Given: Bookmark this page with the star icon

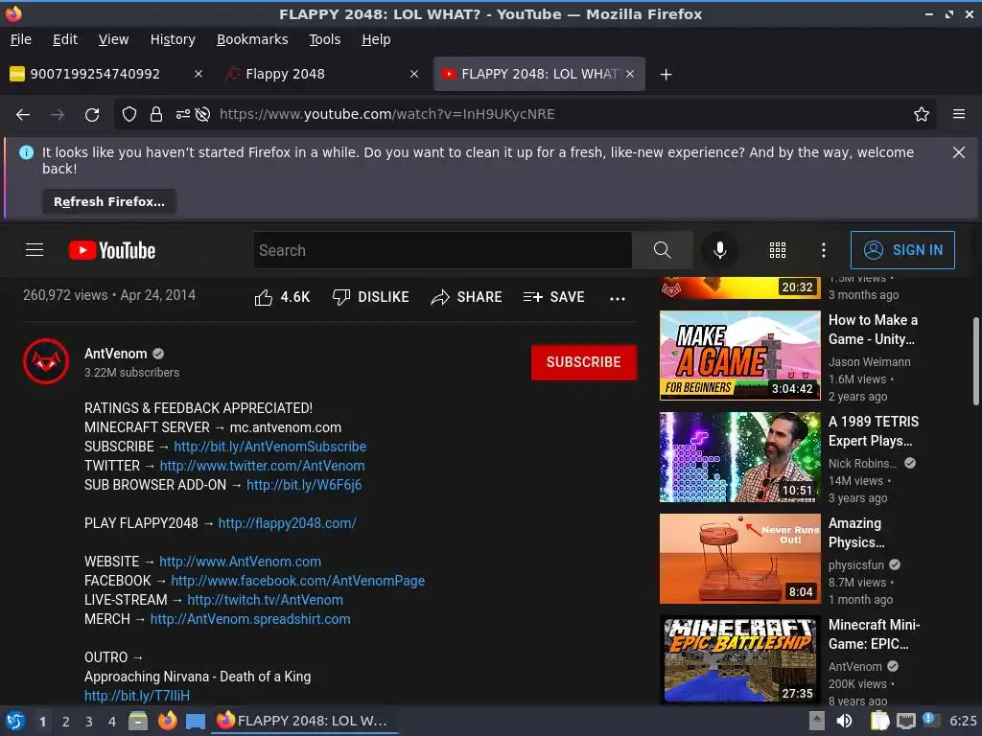Looking at the screenshot, I should (922, 114).
